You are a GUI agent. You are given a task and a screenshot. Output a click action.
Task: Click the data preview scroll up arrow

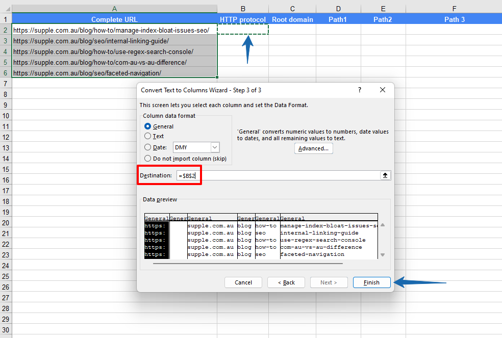(x=383, y=225)
